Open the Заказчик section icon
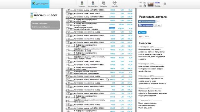The image size is (200, 112). click(x=82, y=4)
